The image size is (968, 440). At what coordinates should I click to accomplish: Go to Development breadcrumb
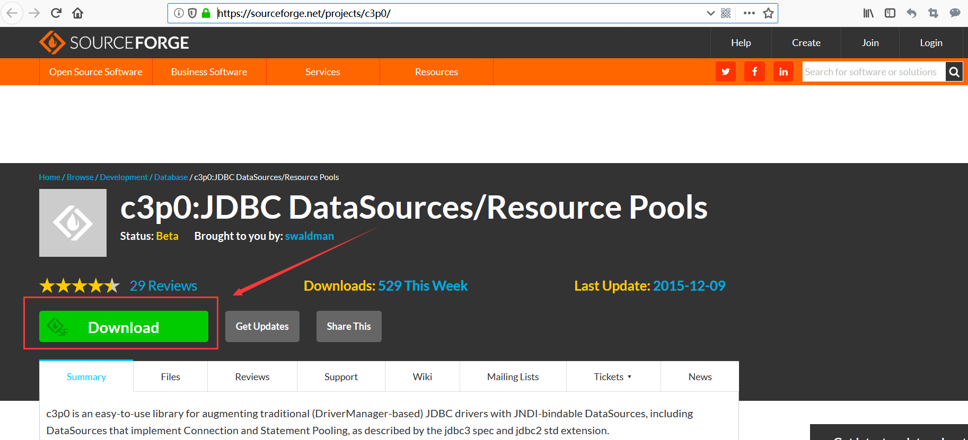pyautogui.click(x=124, y=177)
